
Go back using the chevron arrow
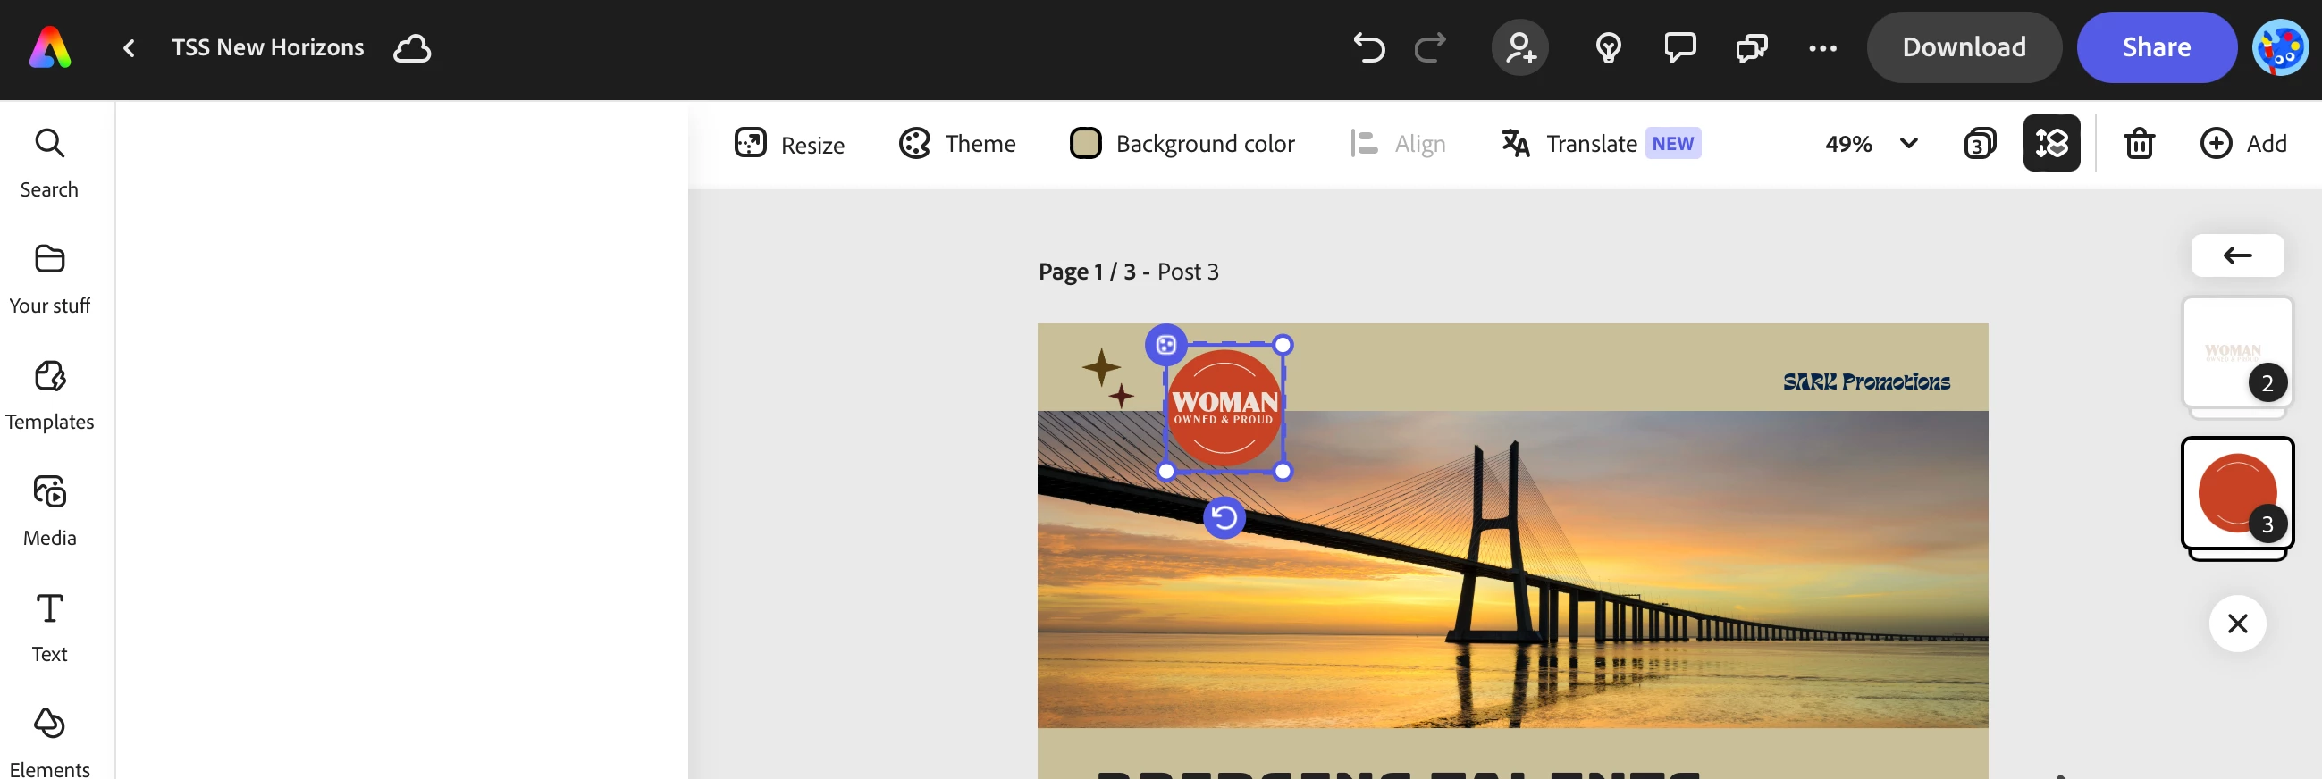coord(129,47)
